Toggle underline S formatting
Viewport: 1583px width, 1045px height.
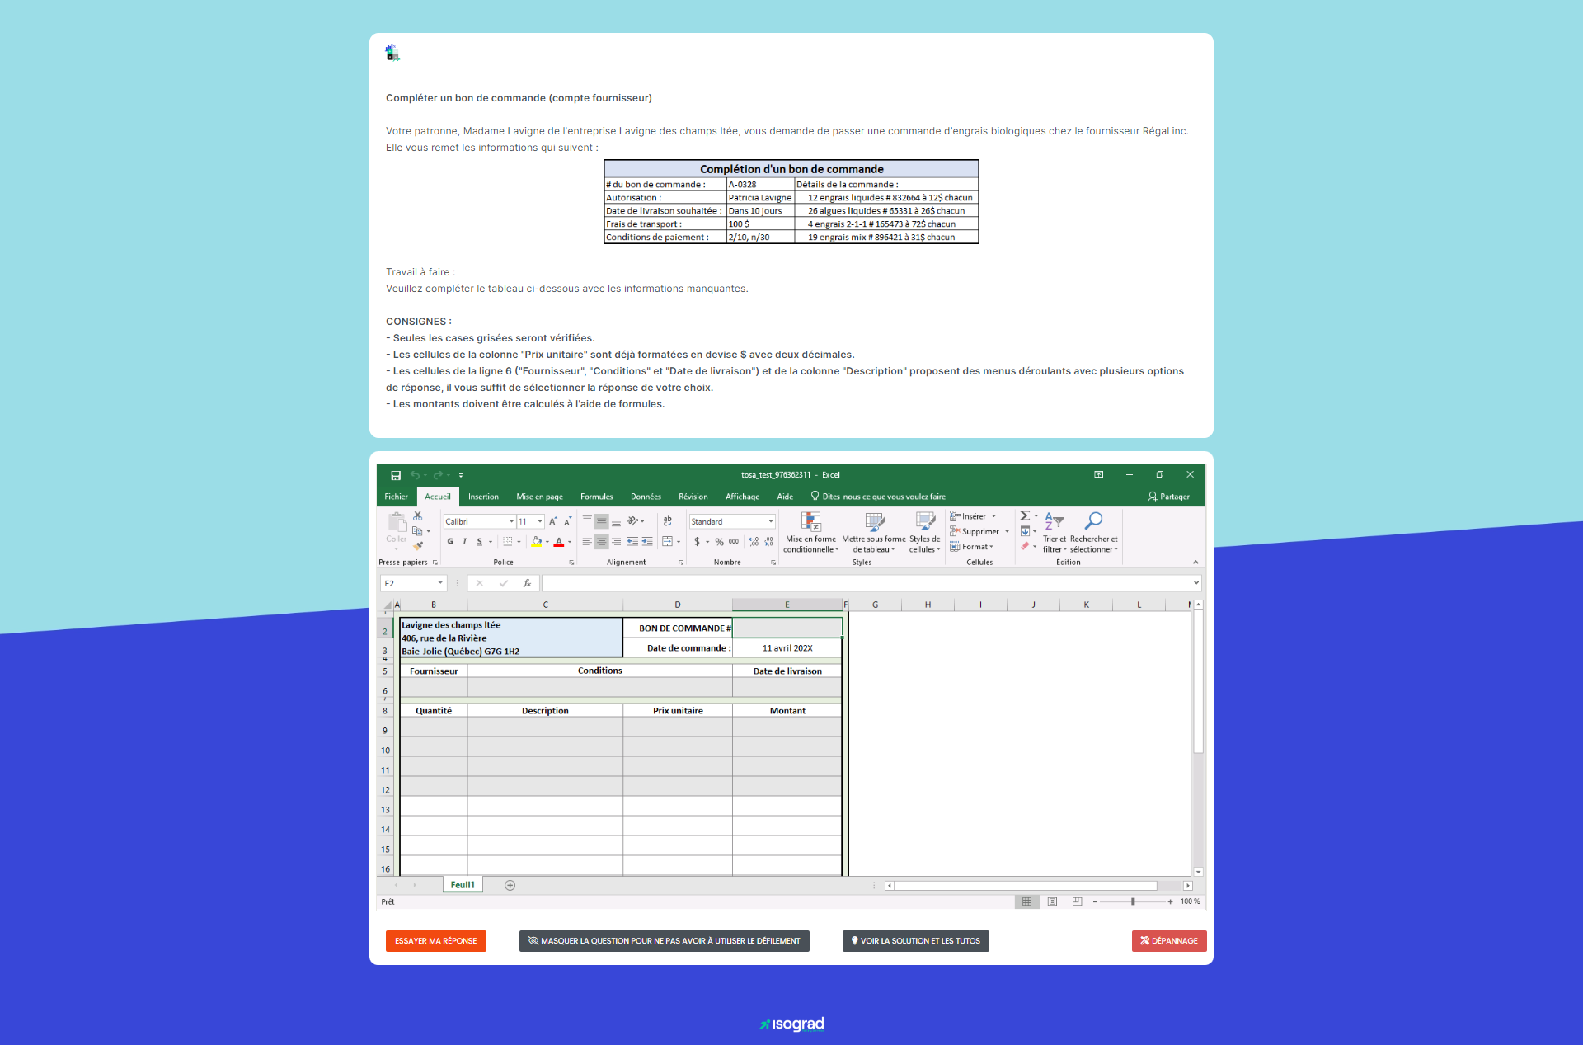479,542
